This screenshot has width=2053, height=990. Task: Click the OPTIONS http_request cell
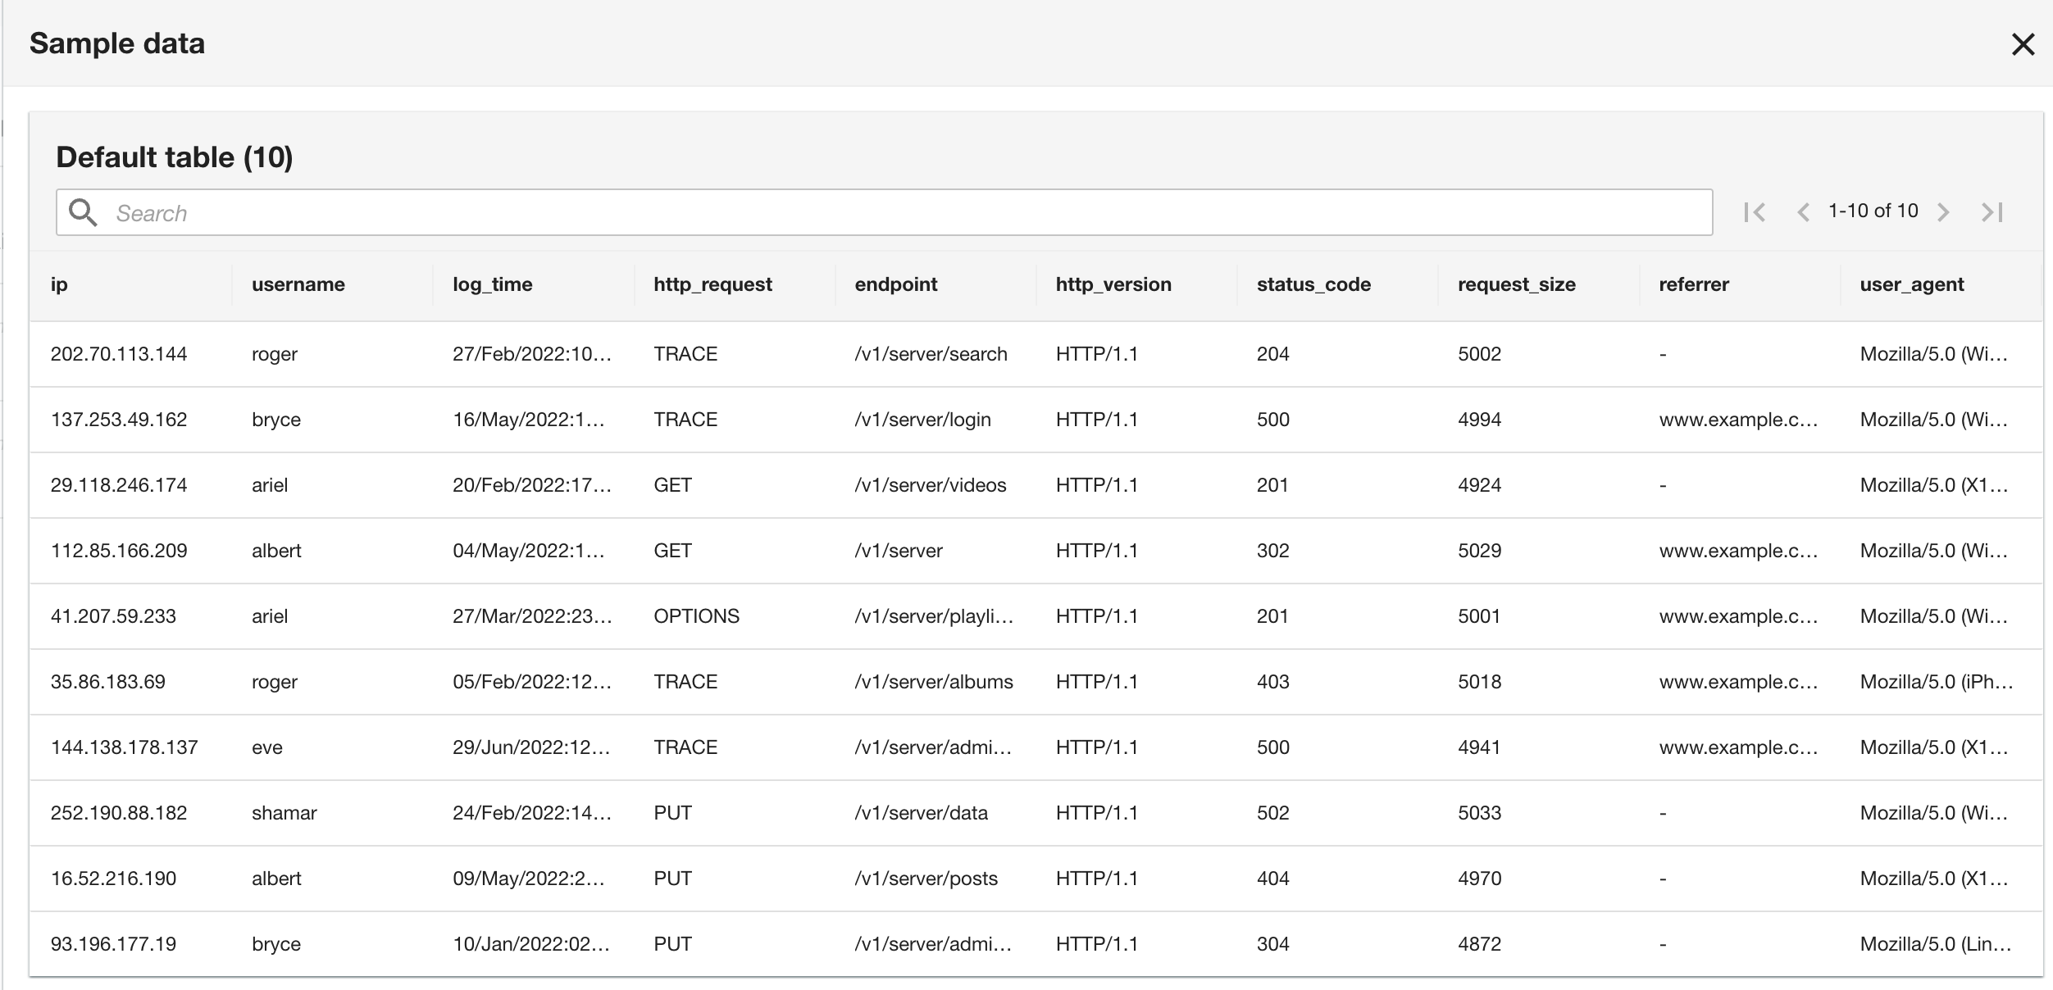coord(696,616)
